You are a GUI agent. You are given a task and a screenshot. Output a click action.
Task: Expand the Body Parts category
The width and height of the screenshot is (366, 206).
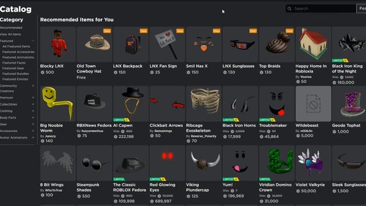[x=33, y=118]
